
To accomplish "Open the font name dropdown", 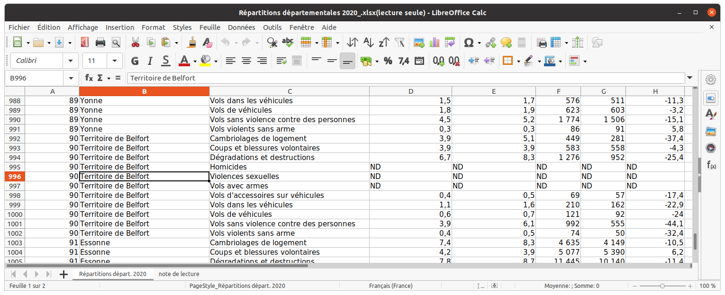I will pos(71,61).
